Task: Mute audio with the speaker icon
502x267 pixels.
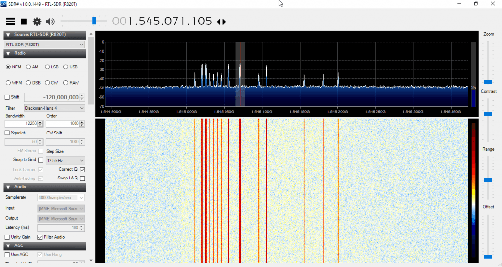Action: [50, 22]
